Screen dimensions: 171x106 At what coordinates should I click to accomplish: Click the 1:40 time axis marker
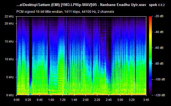pyautogui.click(x=74, y=100)
